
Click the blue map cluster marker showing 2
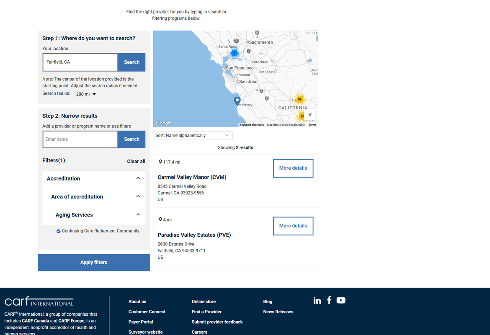tap(234, 53)
